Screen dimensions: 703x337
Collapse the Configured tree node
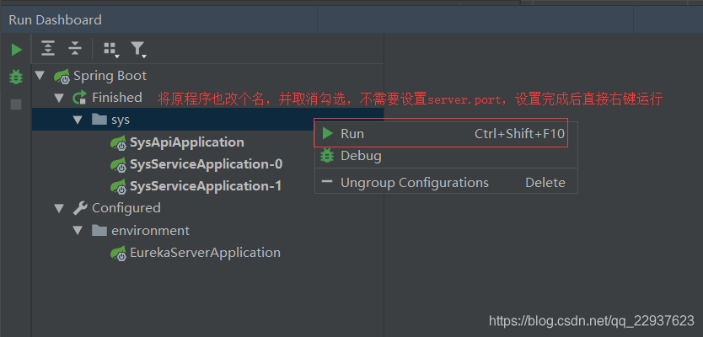[59, 208]
